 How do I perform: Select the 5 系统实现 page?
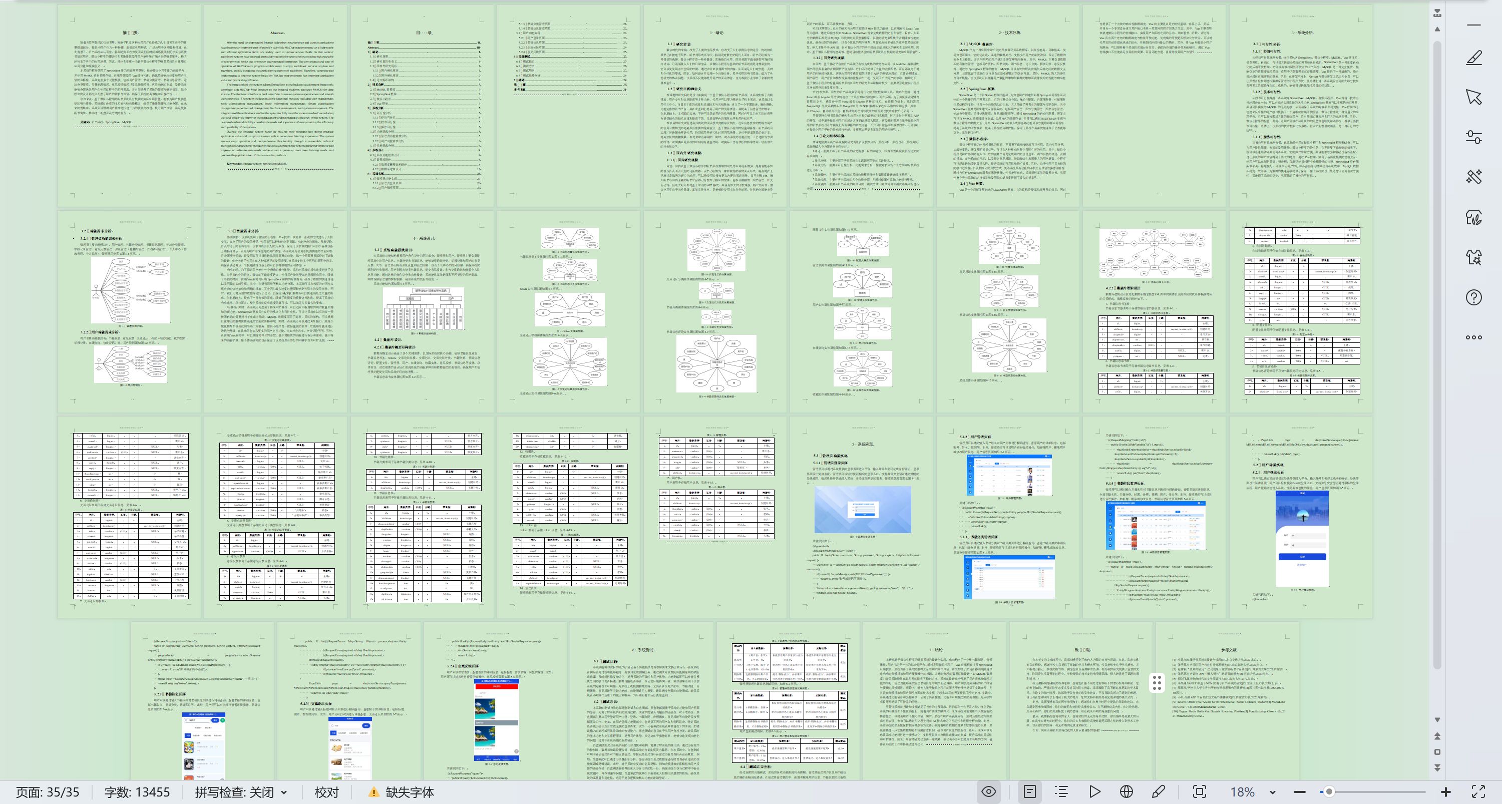(x=862, y=517)
